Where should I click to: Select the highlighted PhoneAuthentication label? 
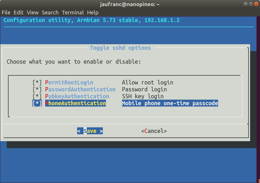pyautogui.click(x=76, y=103)
